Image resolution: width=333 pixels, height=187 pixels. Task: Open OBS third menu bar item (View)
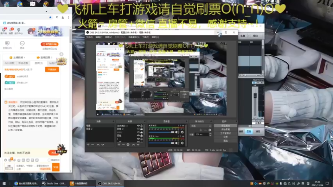click(108, 37)
